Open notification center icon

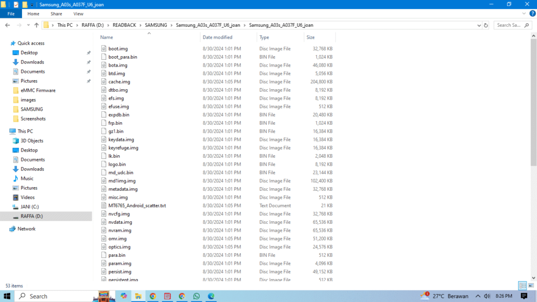tap(524, 296)
